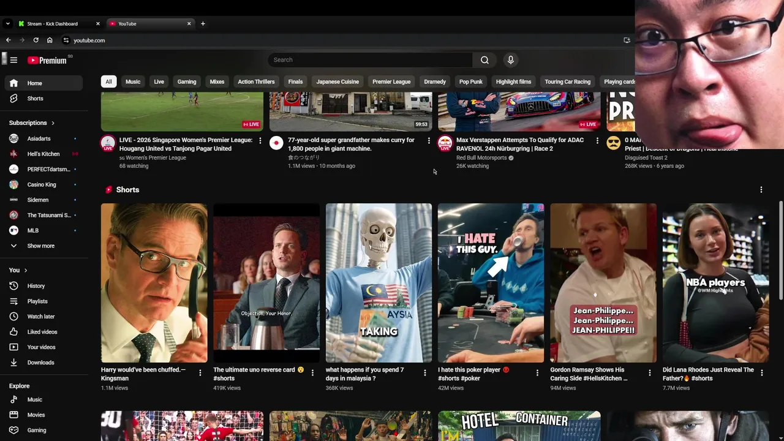The width and height of the screenshot is (784, 441).
Task: Open Red Bull Motorsports channel link
Action: (481, 157)
